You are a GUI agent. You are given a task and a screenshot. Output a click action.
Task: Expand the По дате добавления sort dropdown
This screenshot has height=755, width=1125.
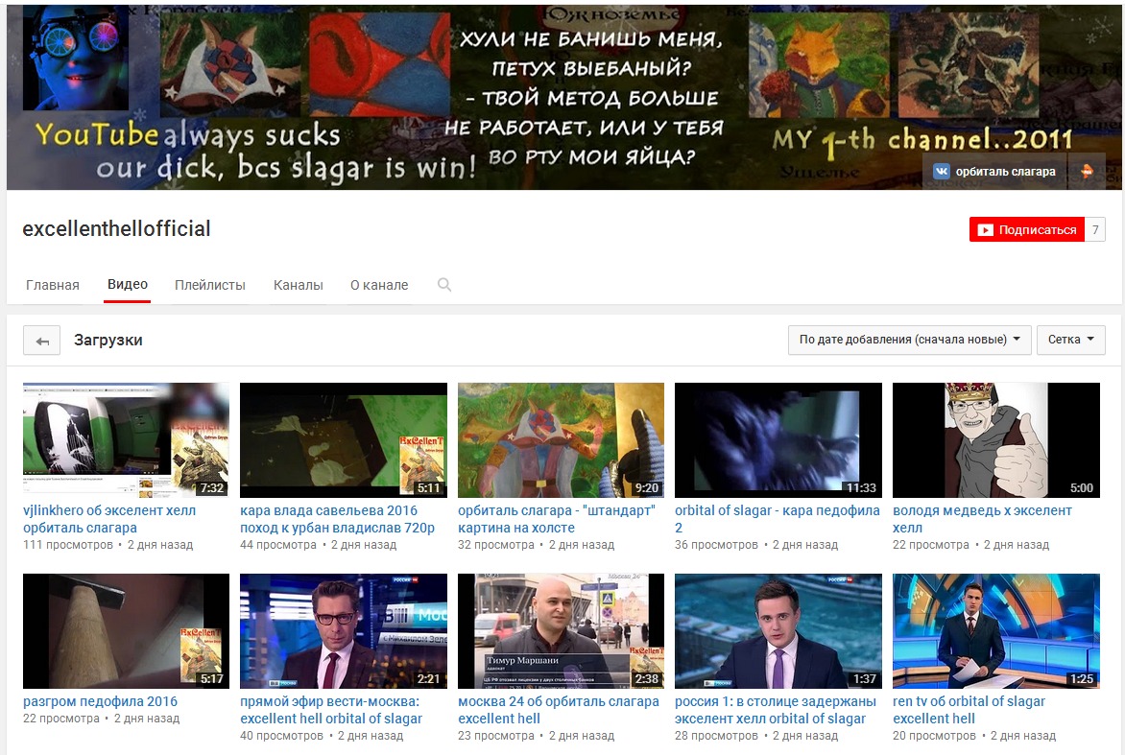click(x=909, y=340)
